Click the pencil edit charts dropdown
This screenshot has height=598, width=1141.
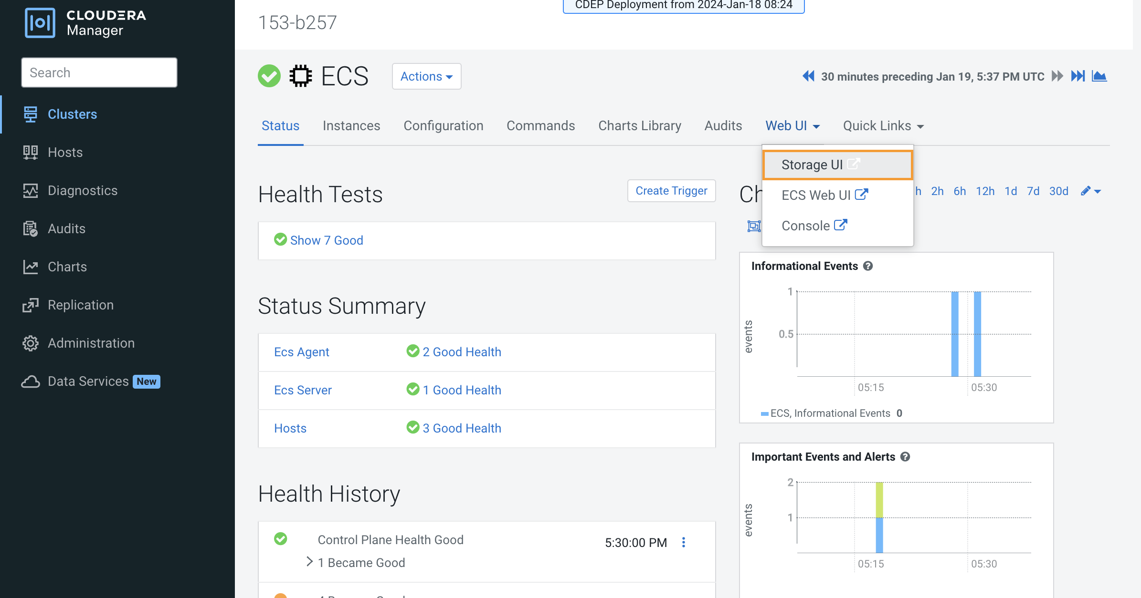click(1091, 191)
